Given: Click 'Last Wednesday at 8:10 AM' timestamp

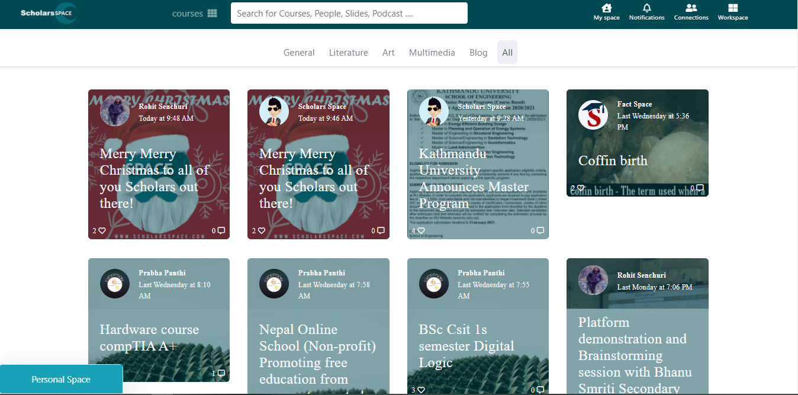Looking at the screenshot, I should pyautogui.click(x=175, y=290).
